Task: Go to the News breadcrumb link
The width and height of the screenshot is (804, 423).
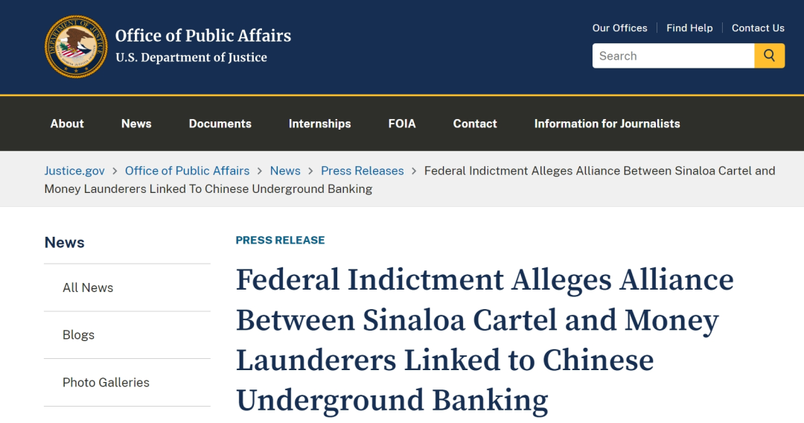Action: pos(285,171)
